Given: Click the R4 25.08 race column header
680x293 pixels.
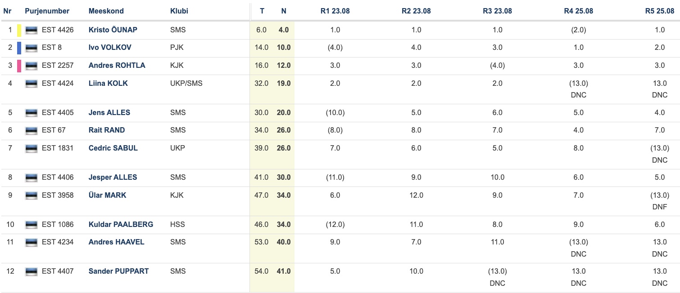Looking at the screenshot, I should click(x=578, y=11).
